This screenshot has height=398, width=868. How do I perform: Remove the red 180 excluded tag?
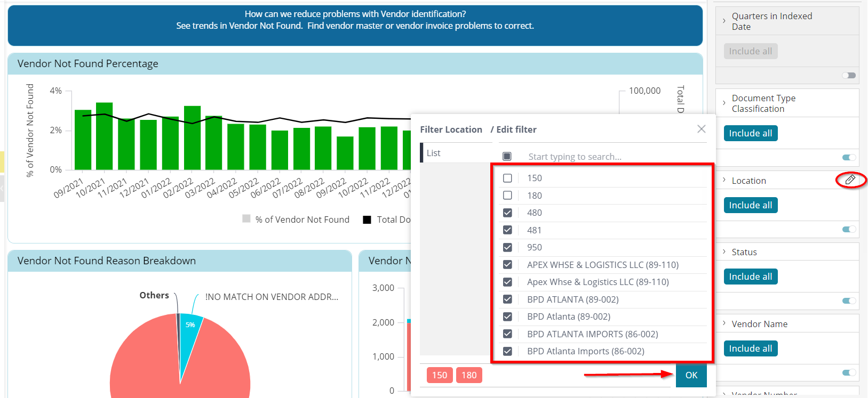469,375
